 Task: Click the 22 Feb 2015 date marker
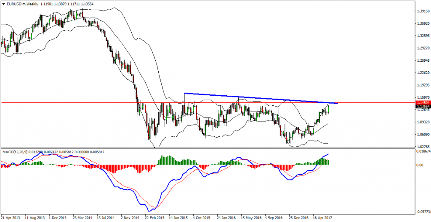(154, 218)
